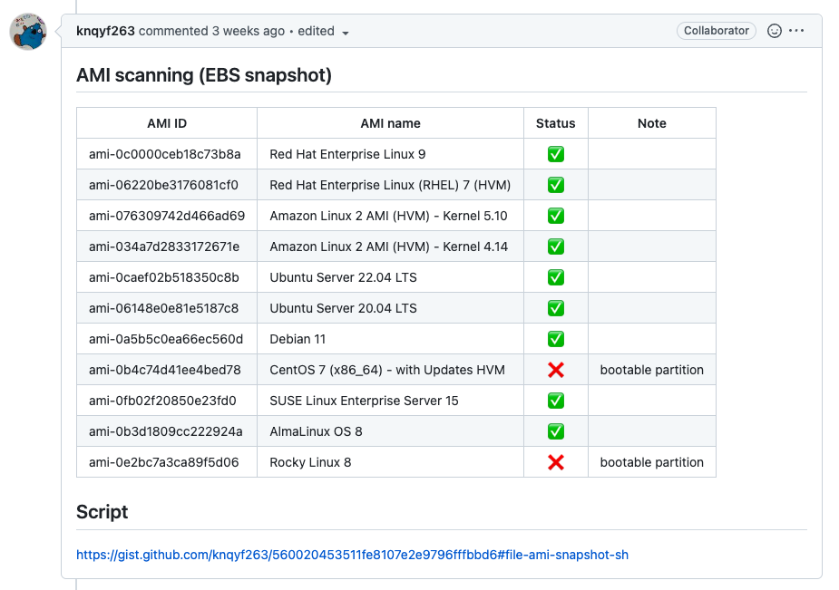Click the 'AMI scanning (EBS snapshot)' heading
839x590 pixels.
coord(204,75)
